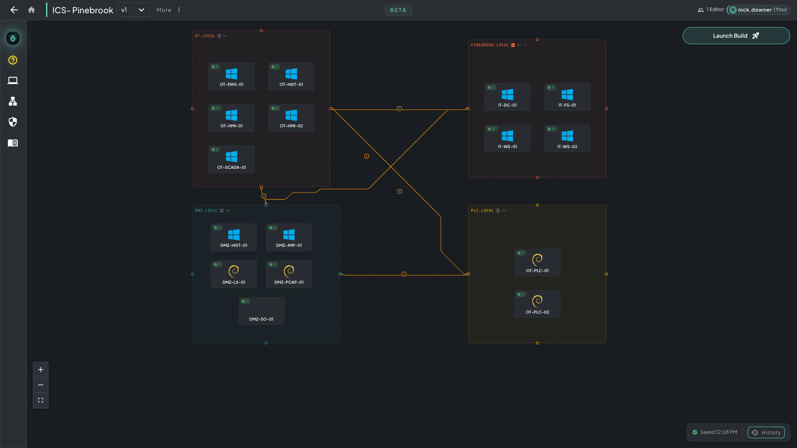Image resolution: width=797 pixels, height=448 pixels.
Task: Click the link icon beside PINEBROOK.LOCAL
Action: tap(519, 45)
